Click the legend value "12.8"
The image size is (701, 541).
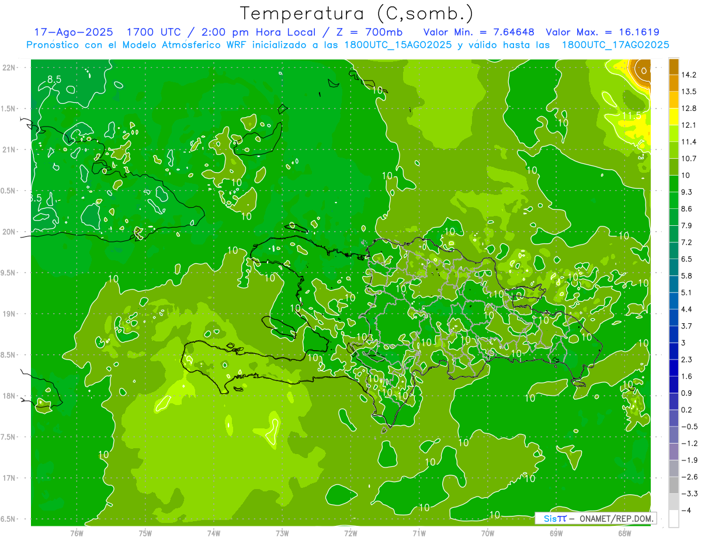pos(688,108)
